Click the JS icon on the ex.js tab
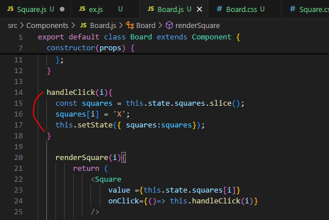This screenshot has width=329, height=220. pos(82,9)
